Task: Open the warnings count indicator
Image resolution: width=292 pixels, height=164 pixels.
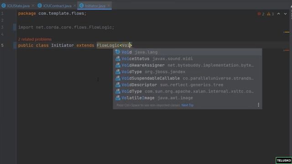Action: [x=270, y=14]
